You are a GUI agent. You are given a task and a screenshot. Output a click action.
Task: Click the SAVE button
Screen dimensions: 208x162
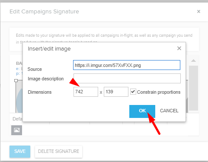click(20, 152)
